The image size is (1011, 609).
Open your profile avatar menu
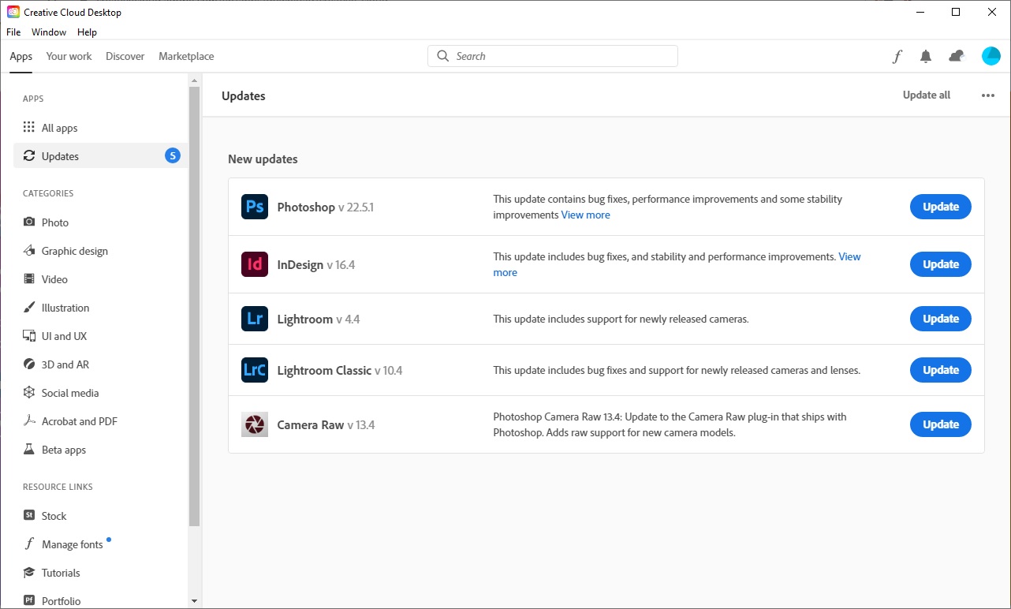990,56
